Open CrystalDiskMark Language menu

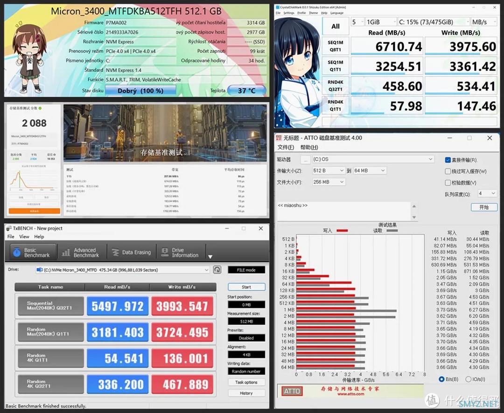[337, 13]
